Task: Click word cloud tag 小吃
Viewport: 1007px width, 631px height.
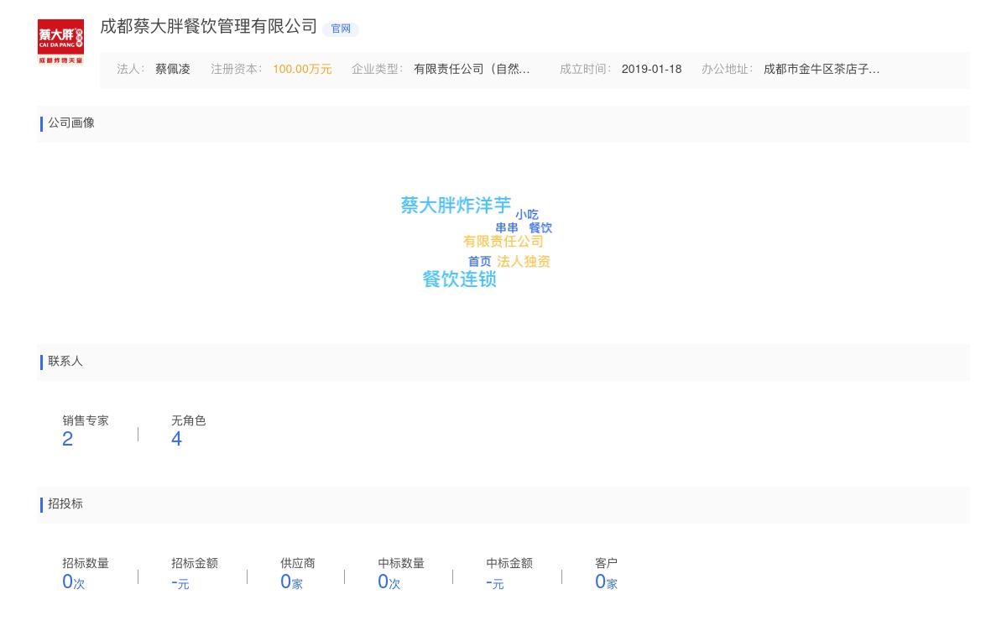Action: tap(527, 215)
